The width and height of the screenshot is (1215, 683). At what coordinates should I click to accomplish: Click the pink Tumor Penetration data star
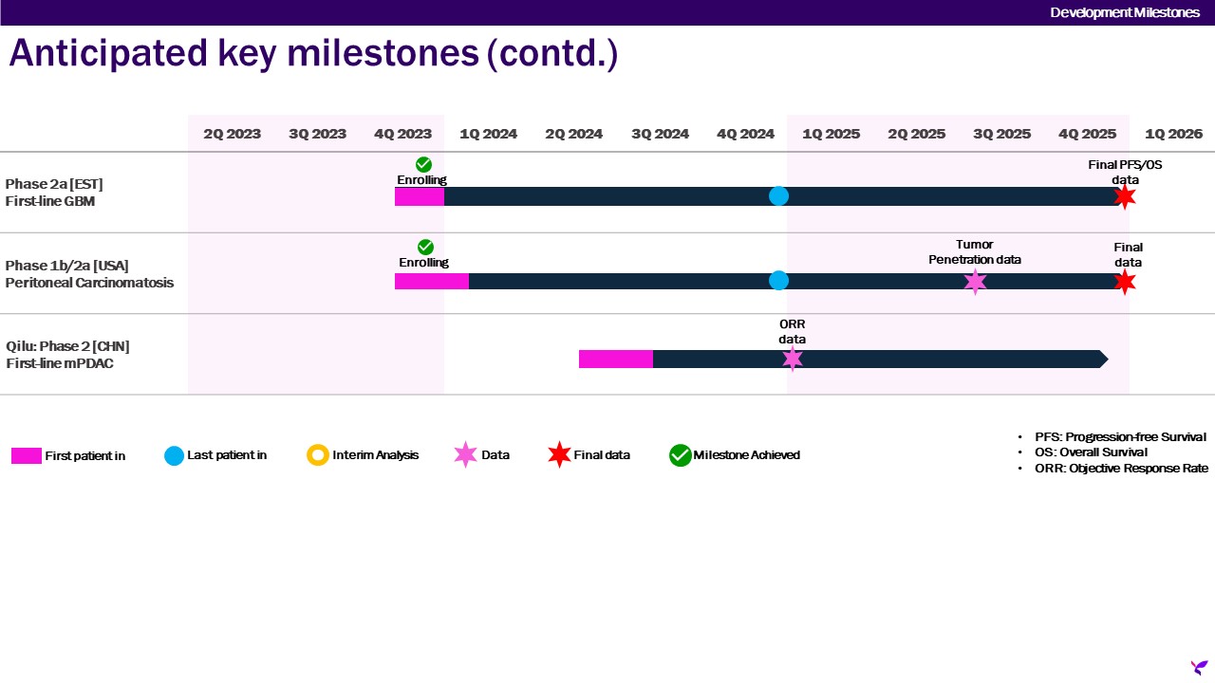975,282
